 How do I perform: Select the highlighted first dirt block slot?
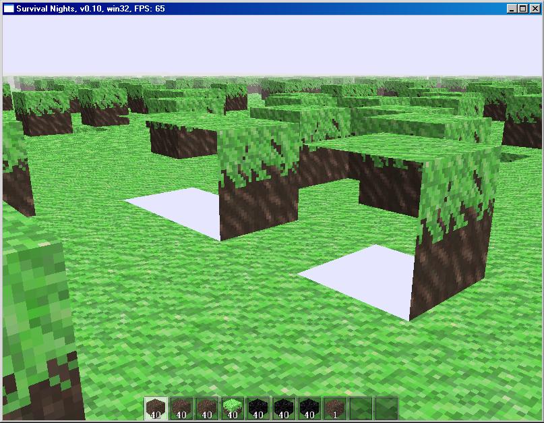[156, 409]
